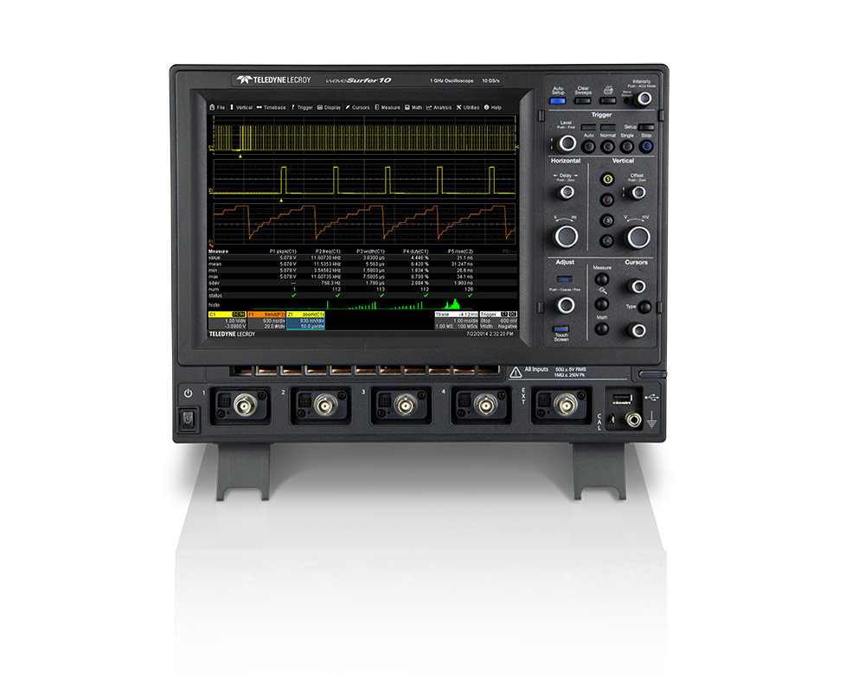Click the channel 1 BNC input connector
This screenshot has width=865, height=675.
[x=245, y=405]
